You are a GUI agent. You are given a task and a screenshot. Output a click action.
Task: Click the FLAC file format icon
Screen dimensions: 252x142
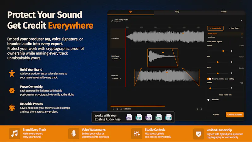click(158, 117)
